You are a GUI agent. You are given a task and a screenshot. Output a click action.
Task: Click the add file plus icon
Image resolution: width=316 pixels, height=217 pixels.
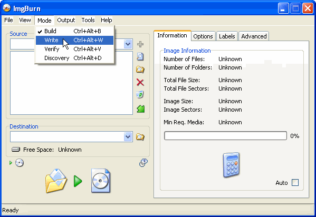[140, 44]
